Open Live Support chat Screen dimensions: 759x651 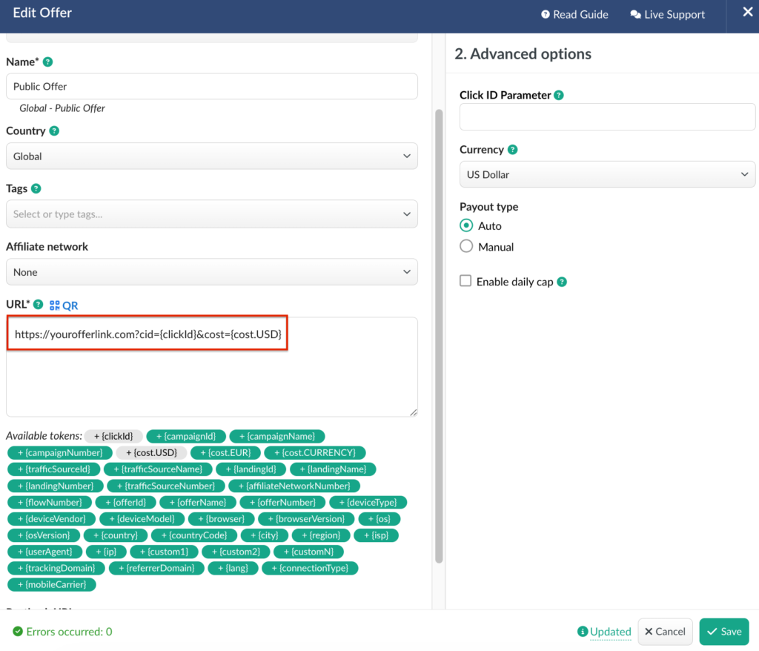[x=667, y=14]
